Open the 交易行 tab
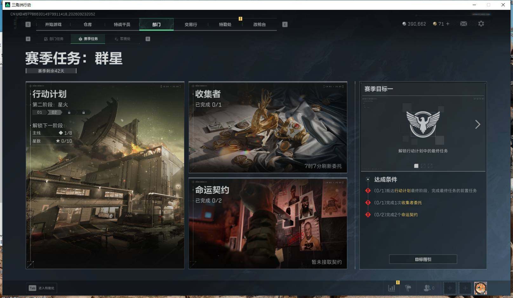 pos(191,24)
